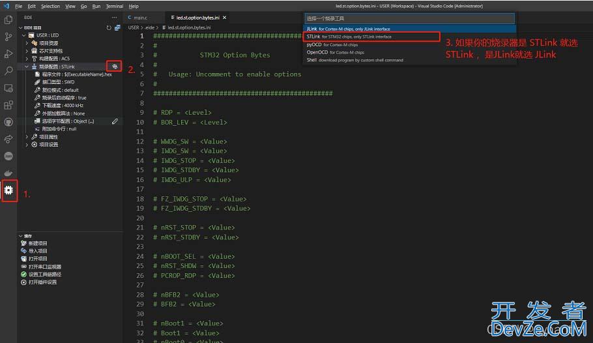Click the 选择一个烧录工具 quick pick input
The width and height of the screenshot is (593, 343).
tap(410, 18)
